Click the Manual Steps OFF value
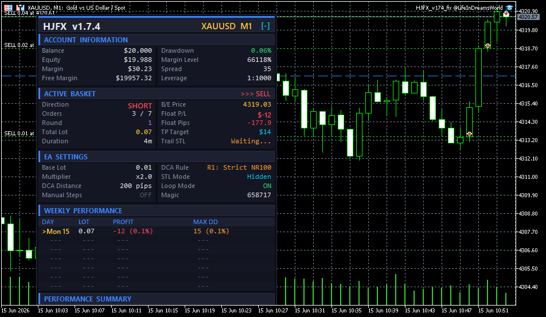Viewport: 546px width, 317px height. click(146, 195)
